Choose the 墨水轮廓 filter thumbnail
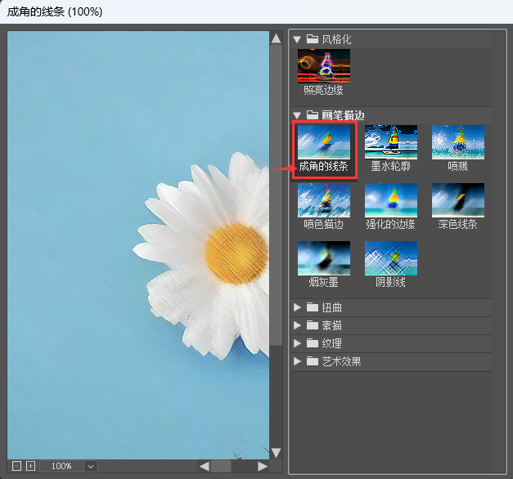Screen dimensions: 513x479 tap(390, 142)
